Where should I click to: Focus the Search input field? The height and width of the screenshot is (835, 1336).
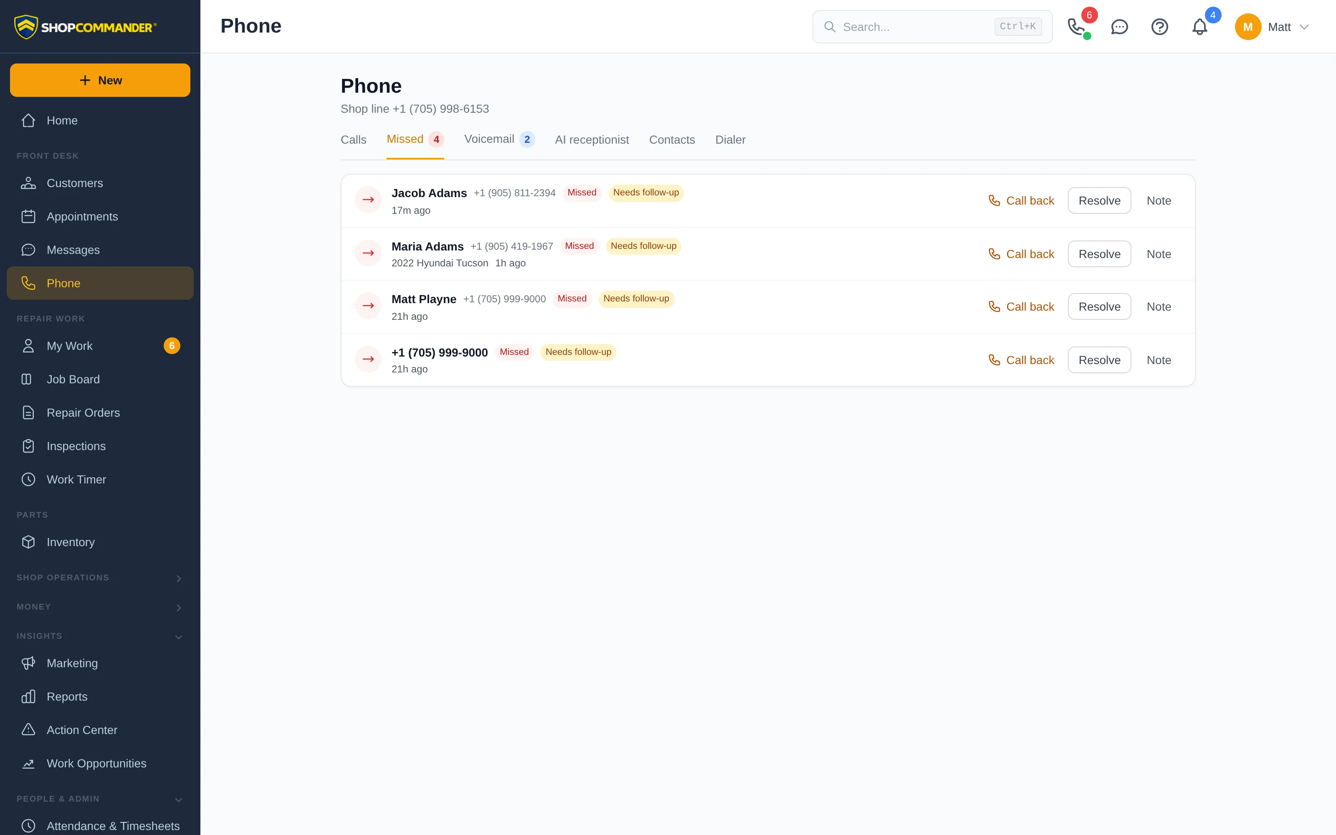(x=932, y=26)
